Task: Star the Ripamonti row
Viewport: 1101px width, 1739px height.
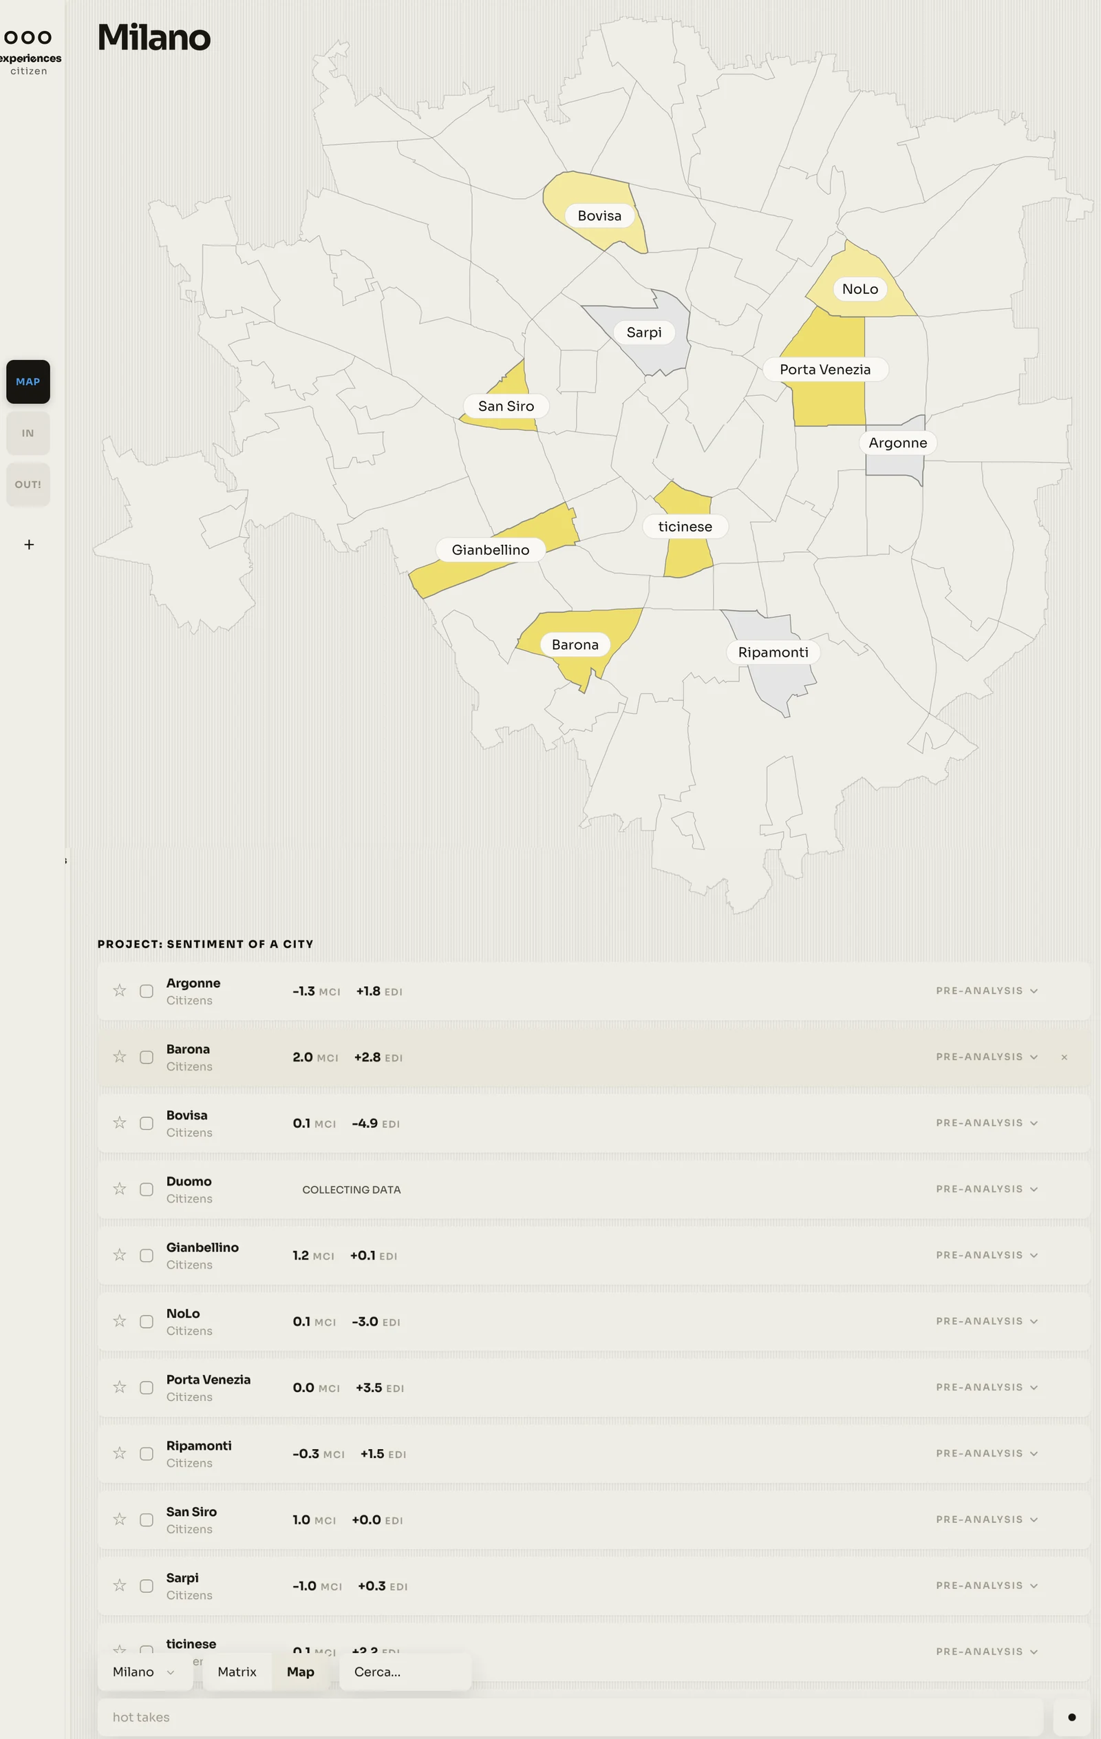Action: [120, 1453]
